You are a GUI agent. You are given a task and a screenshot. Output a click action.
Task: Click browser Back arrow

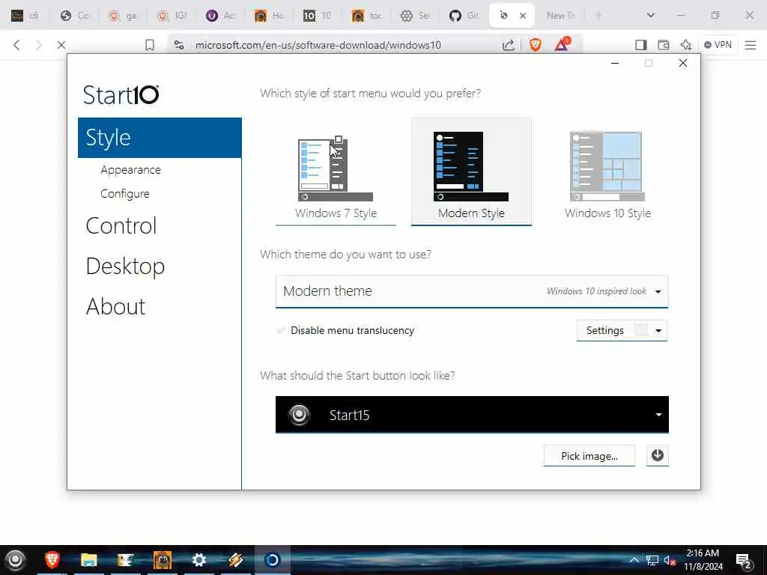click(16, 45)
